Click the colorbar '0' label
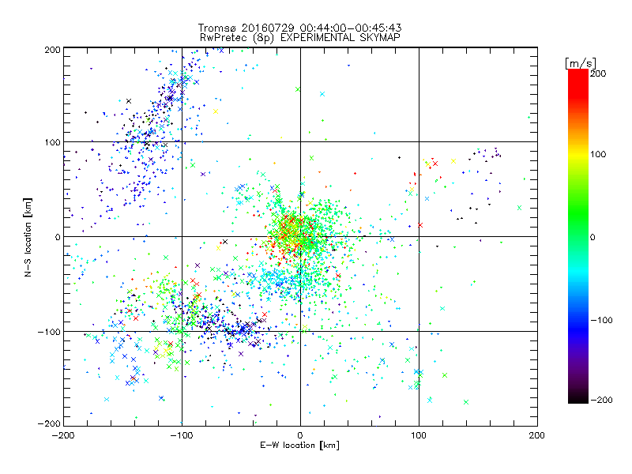This screenshot has height=474, width=632. pos(592,237)
